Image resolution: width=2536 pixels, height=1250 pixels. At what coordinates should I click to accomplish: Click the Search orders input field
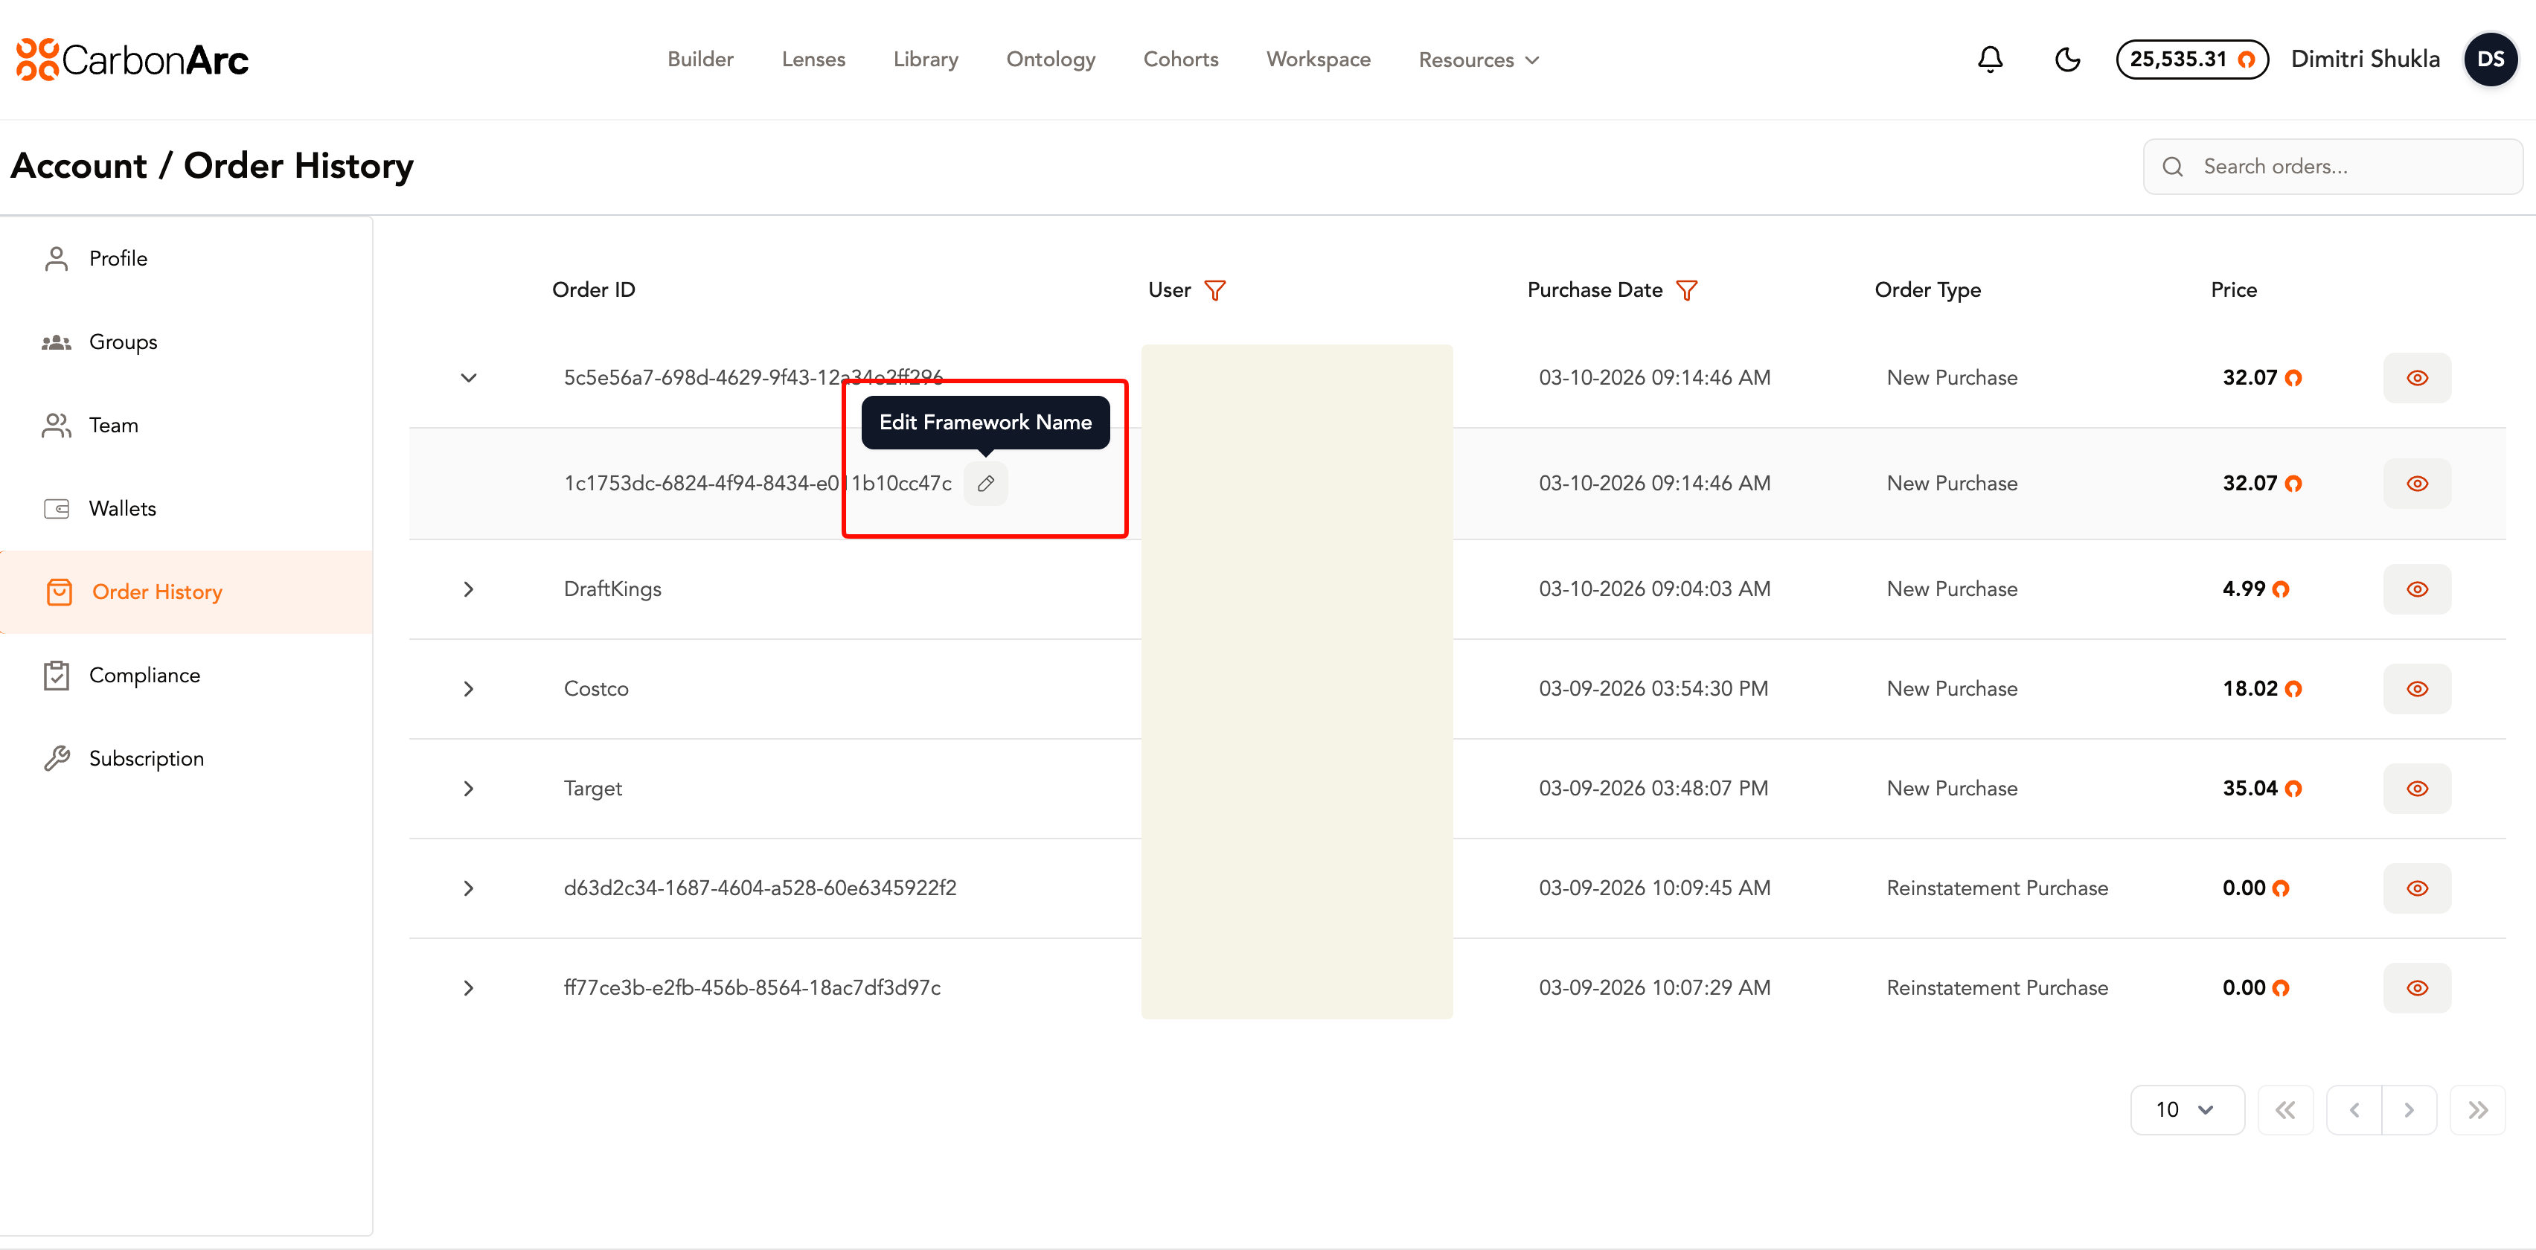(x=2343, y=167)
